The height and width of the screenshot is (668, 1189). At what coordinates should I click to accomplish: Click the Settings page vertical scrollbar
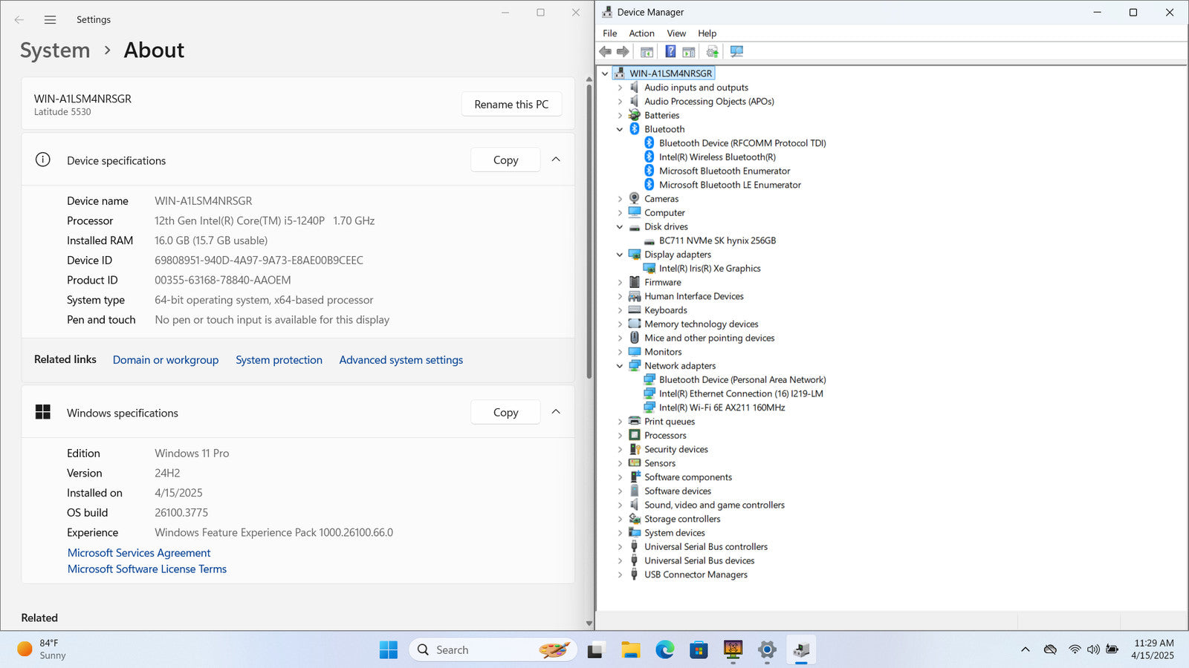pos(589,232)
